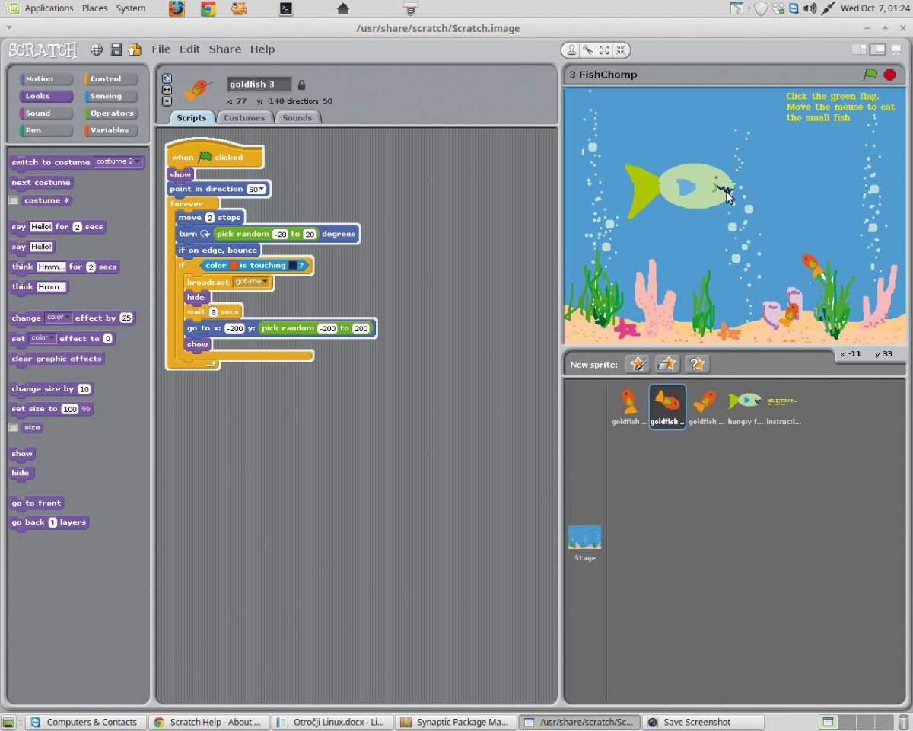Select the Sensing block category
The image size is (913, 731).
(x=111, y=96)
